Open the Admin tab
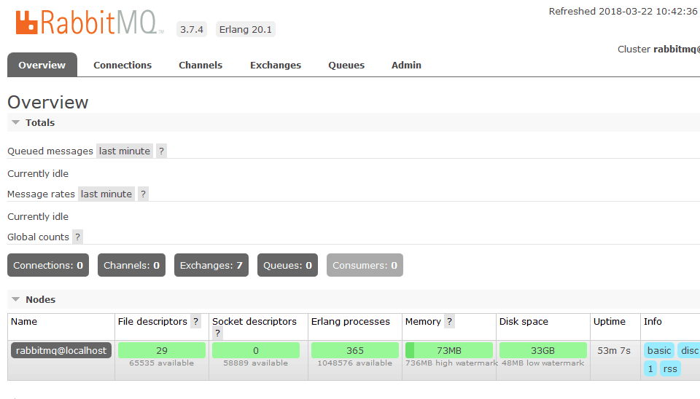700x399 pixels. coord(406,66)
